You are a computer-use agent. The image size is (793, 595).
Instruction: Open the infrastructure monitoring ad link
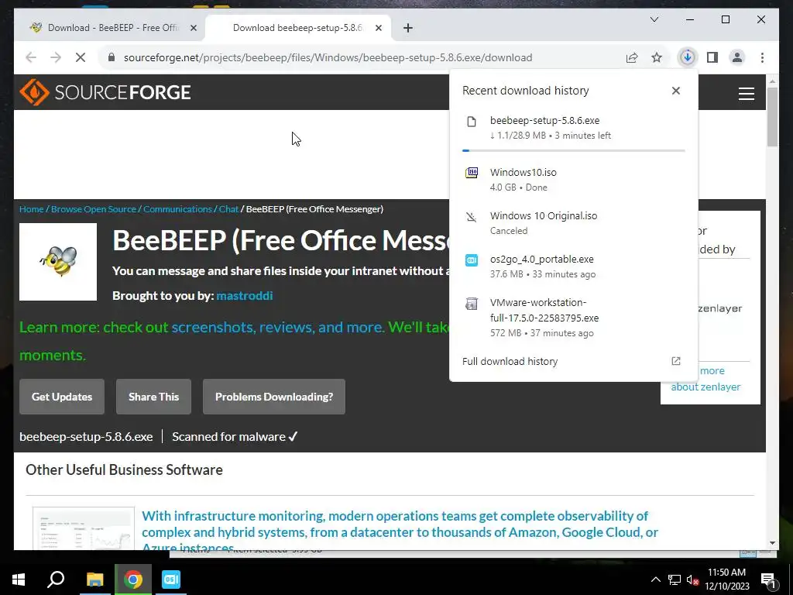400,531
